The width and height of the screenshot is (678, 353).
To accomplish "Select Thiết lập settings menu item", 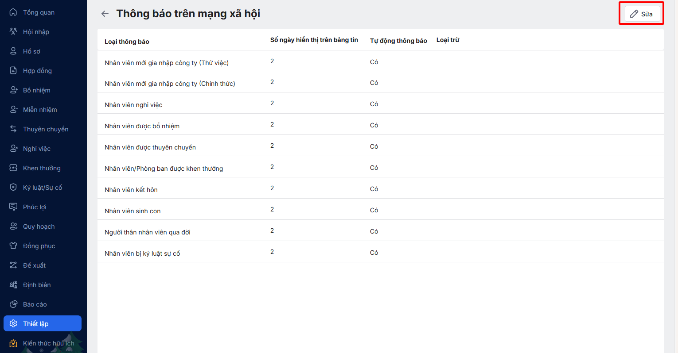I will point(42,323).
